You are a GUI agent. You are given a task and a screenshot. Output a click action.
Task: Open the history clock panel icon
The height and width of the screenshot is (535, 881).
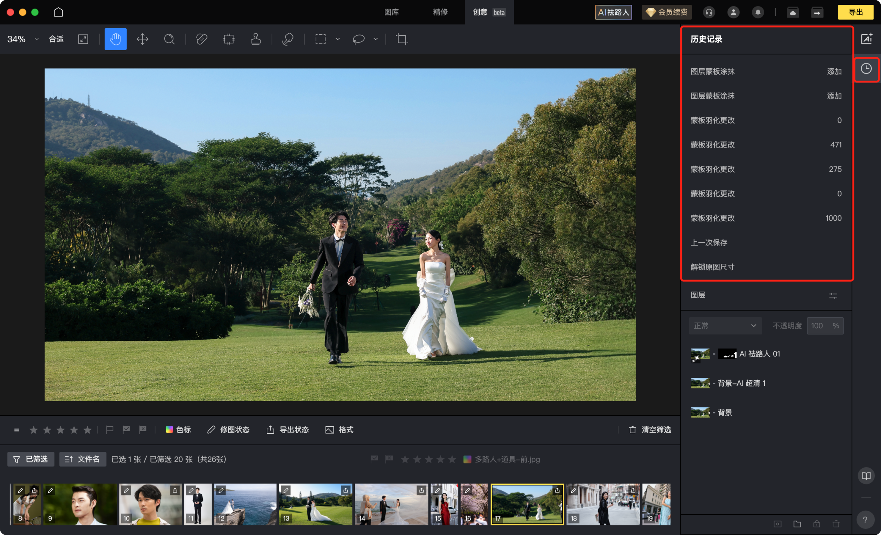[866, 69]
